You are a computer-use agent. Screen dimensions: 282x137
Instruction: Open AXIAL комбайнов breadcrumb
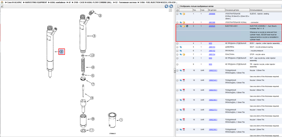[x=58, y=3]
